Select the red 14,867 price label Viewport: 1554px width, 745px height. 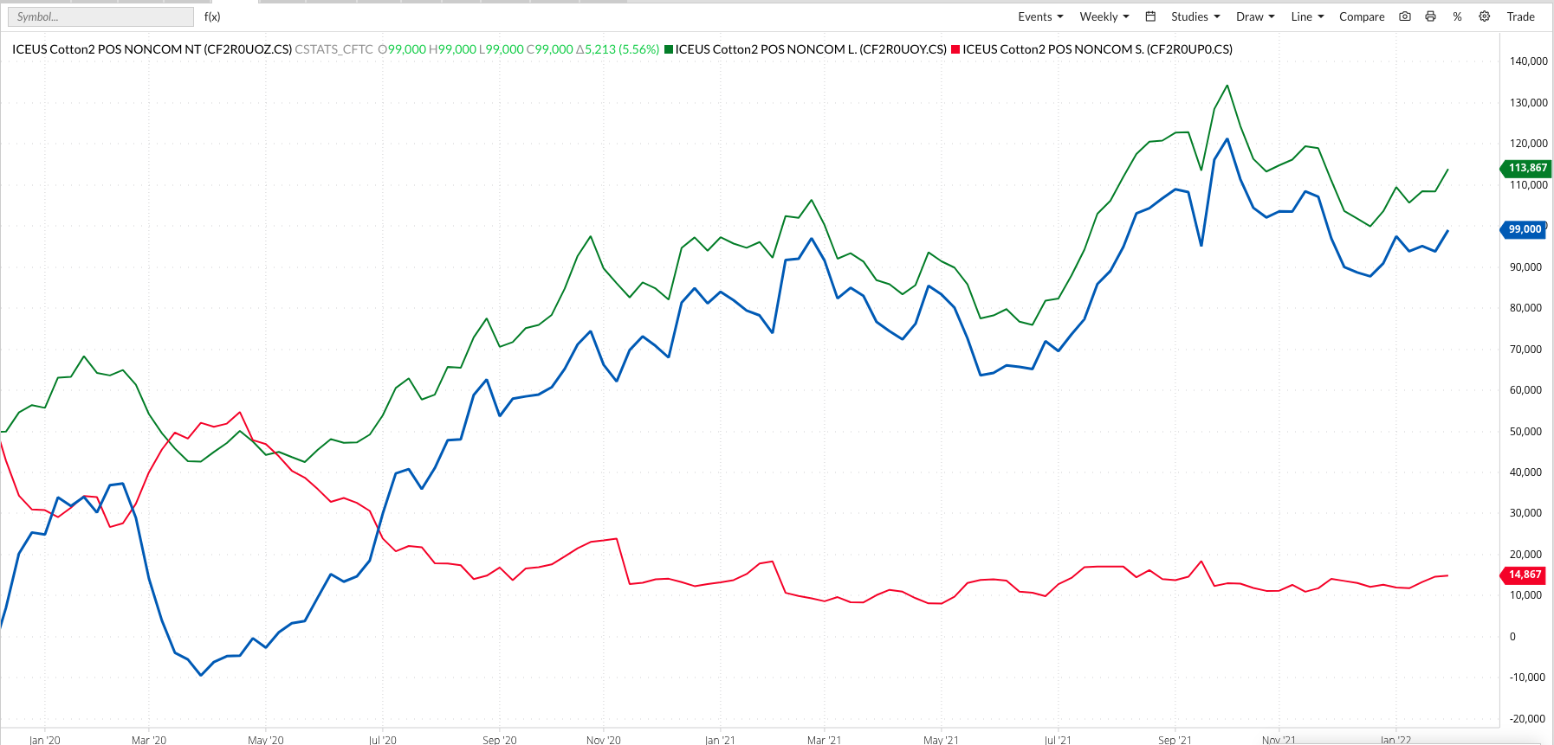(1525, 575)
